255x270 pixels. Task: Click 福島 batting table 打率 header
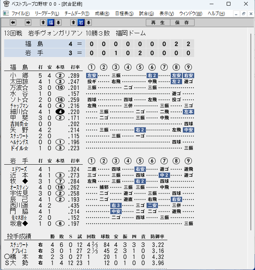(x=75, y=67)
